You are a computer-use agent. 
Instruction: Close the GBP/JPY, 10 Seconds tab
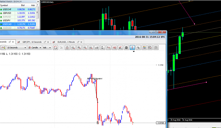click(x=48, y=42)
